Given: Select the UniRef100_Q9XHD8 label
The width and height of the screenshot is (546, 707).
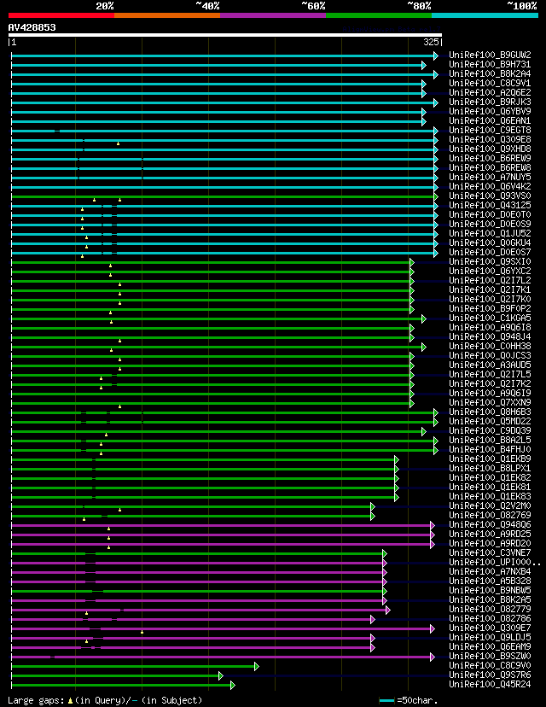Looking at the screenshot, I should [491, 149].
